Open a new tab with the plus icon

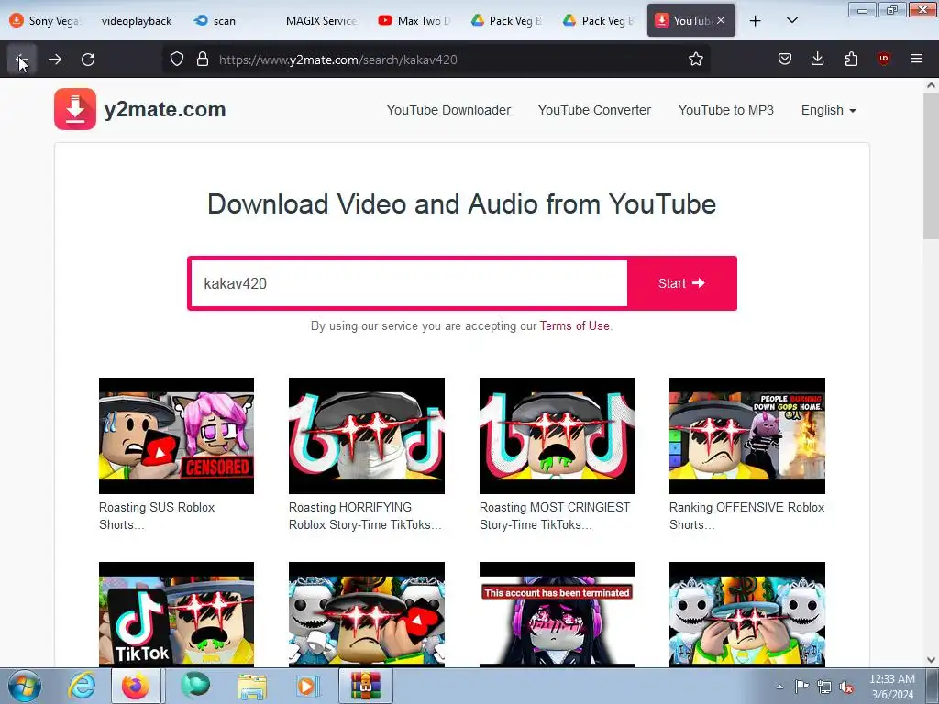756,21
